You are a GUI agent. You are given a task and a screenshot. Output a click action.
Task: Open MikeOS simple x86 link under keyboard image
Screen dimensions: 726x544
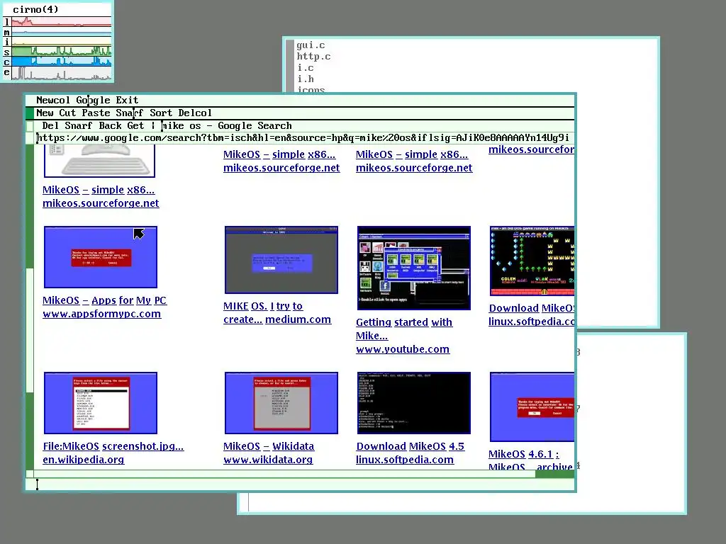point(99,190)
